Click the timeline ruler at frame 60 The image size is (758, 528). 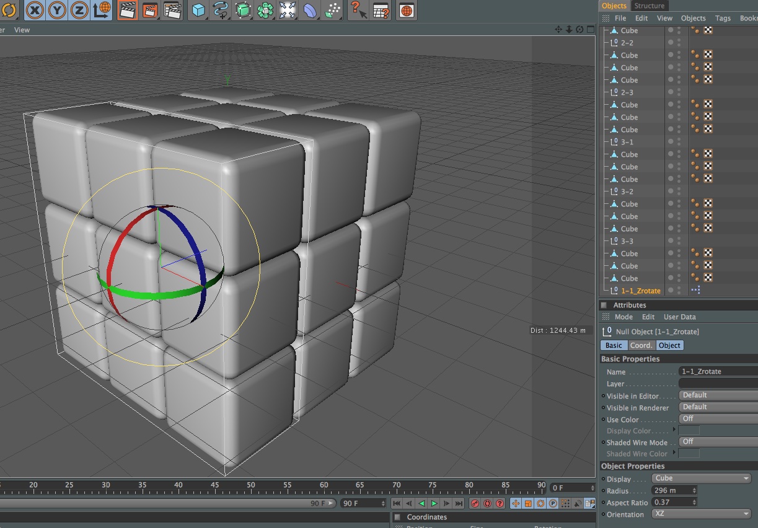pos(324,485)
